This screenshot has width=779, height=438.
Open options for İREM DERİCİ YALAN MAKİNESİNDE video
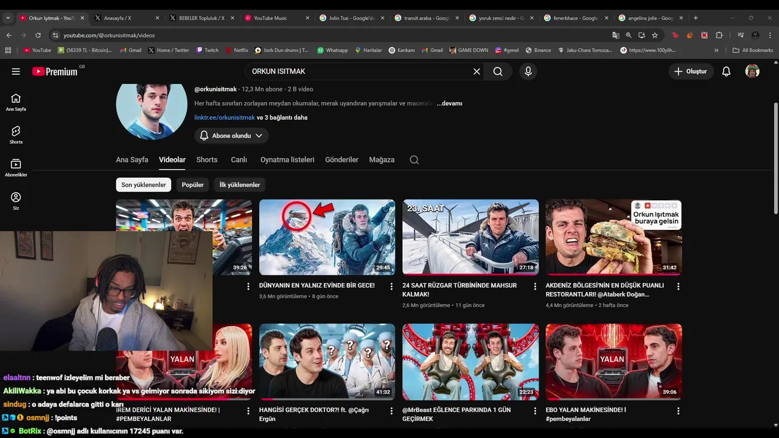coord(248,411)
